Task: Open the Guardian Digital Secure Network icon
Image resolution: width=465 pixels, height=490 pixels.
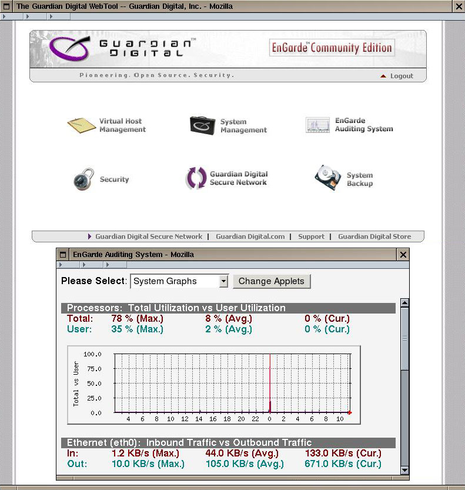Action: (196, 178)
